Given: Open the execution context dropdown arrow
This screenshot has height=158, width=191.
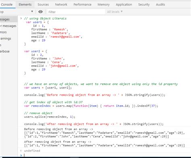Looking at the screenshot, I should tap(32, 12).
